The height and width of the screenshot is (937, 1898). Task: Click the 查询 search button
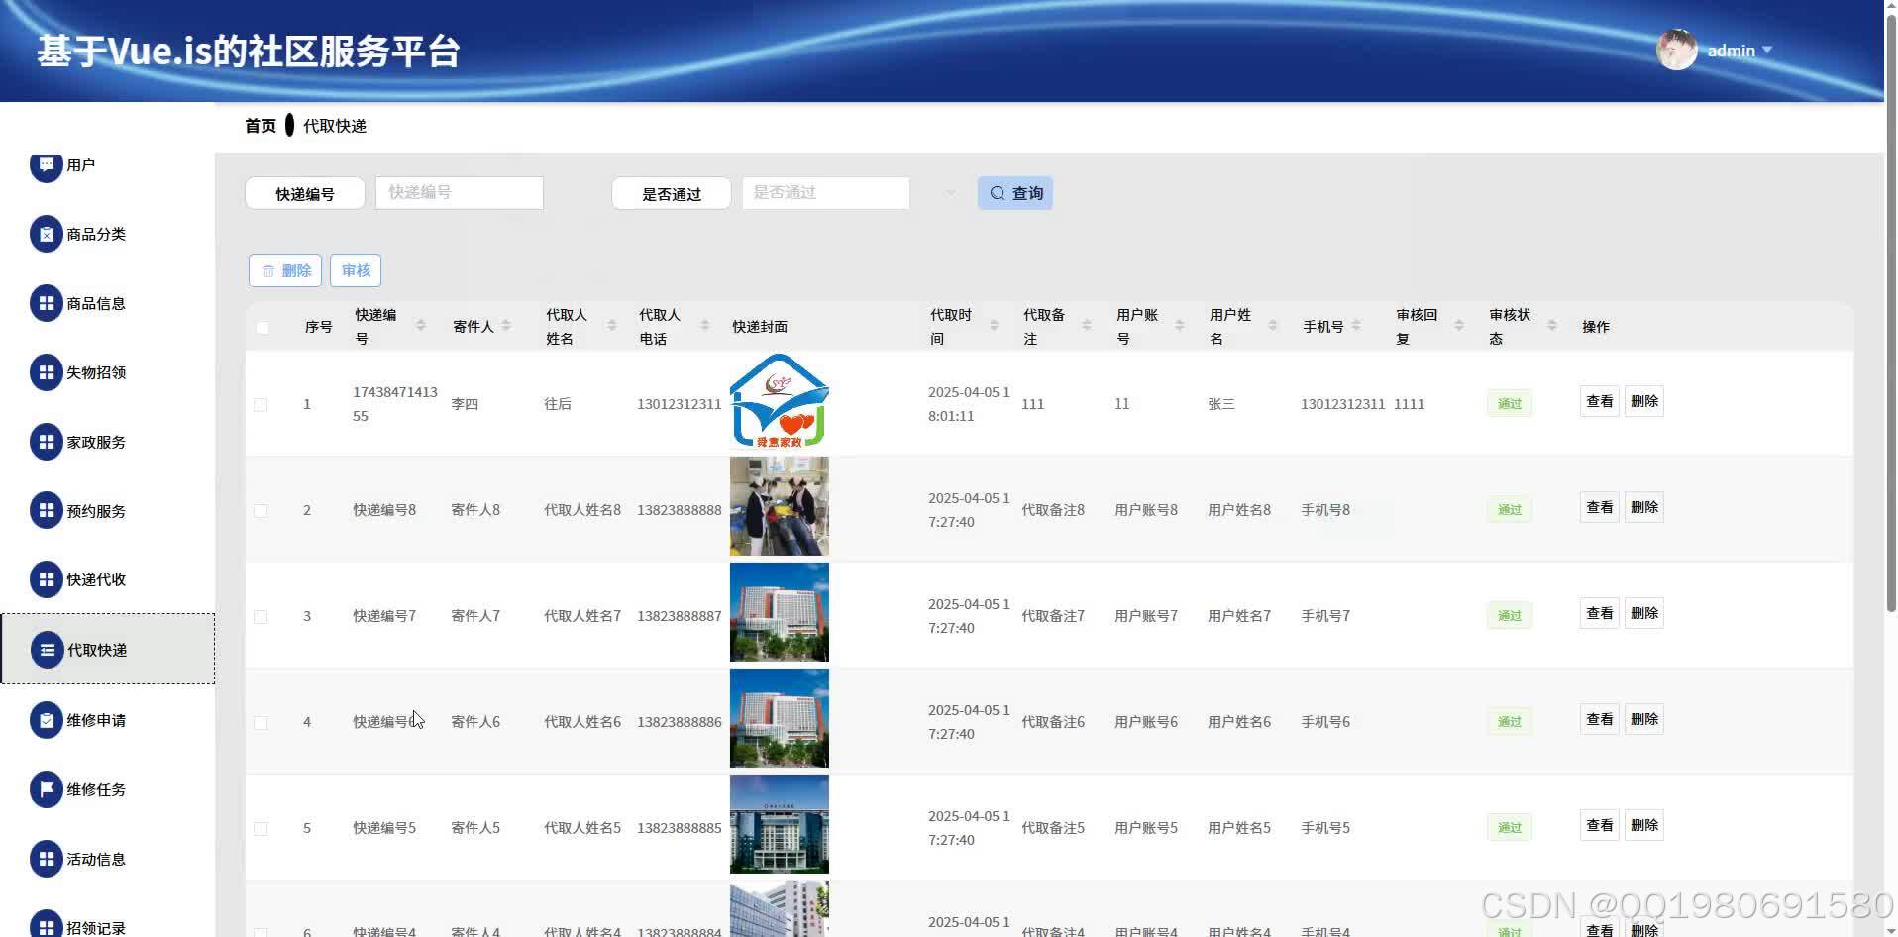(1015, 193)
